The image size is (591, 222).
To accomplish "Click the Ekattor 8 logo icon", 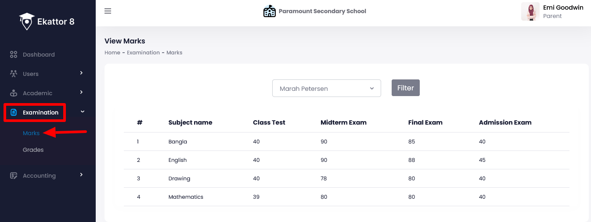I will pos(27,21).
